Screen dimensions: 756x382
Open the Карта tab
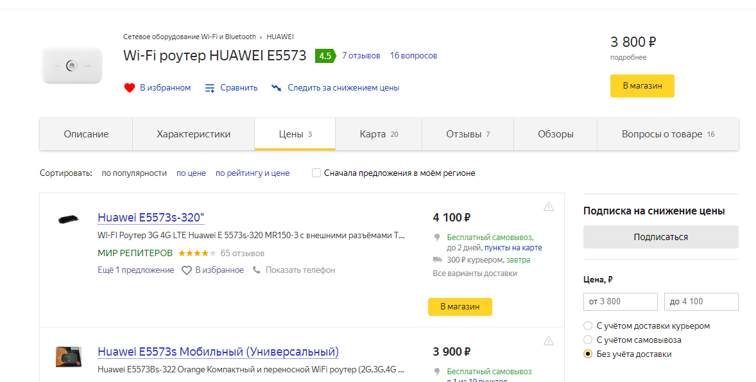coord(379,134)
